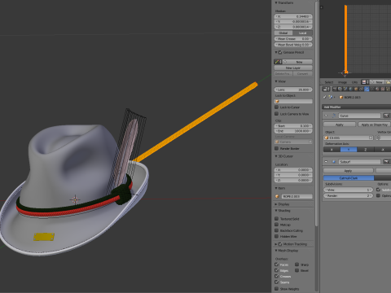Open the Texture properties checker icon
391x293 pixels.
pos(383,89)
